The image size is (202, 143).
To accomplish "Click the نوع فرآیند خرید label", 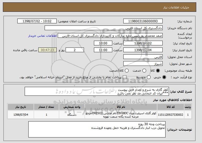I will (181, 77).
